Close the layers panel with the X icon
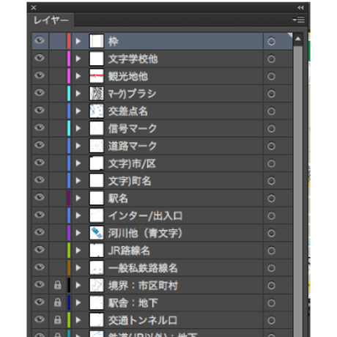This screenshot has height=337, width=337. tap(34, 7)
